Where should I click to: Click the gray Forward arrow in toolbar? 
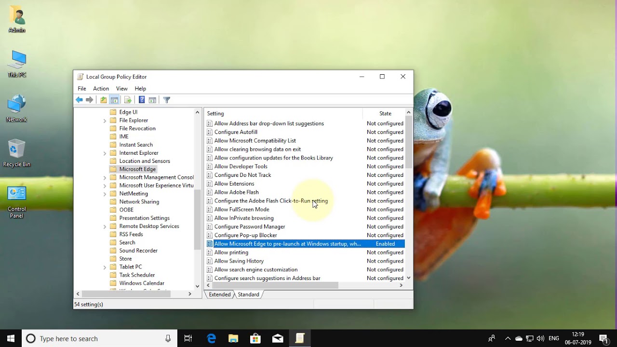[89, 100]
